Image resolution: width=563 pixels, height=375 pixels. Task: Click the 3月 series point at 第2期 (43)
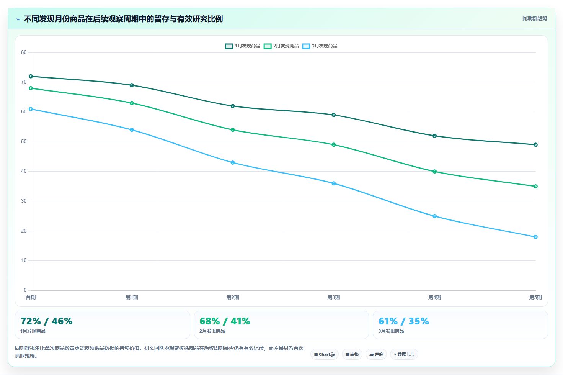[233, 162]
